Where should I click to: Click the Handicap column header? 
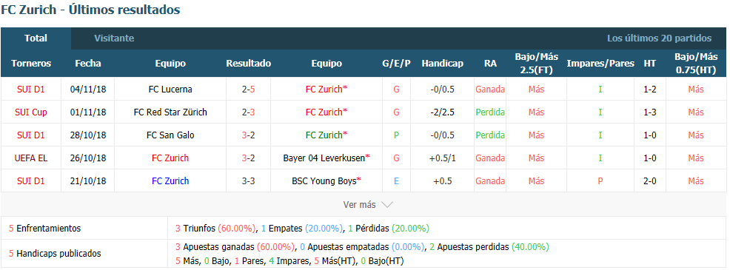click(442, 64)
